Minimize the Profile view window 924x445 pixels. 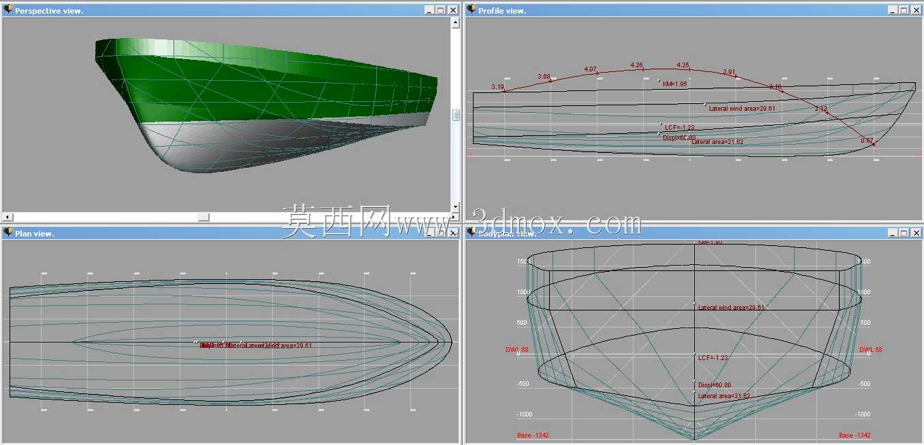(x=893, y=10)
